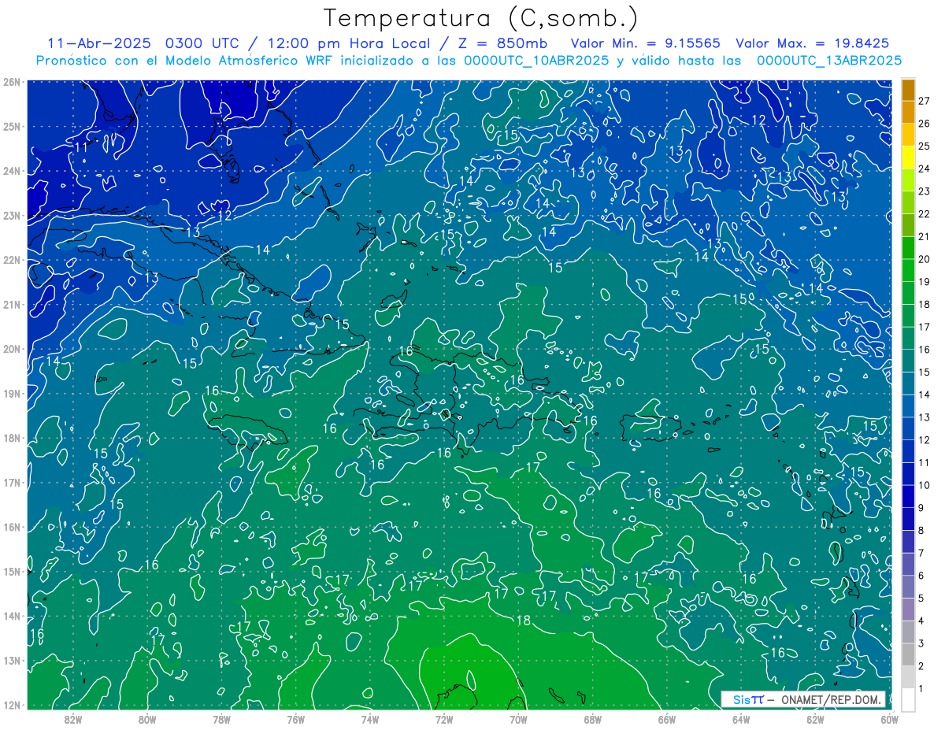This screenshot has height=730, width=945.
Task: Select the pressure level 'Z = 850mb'
Action: [503, 43]
